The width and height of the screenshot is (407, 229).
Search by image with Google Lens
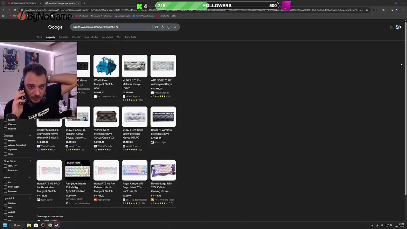[x=169, y=27]
